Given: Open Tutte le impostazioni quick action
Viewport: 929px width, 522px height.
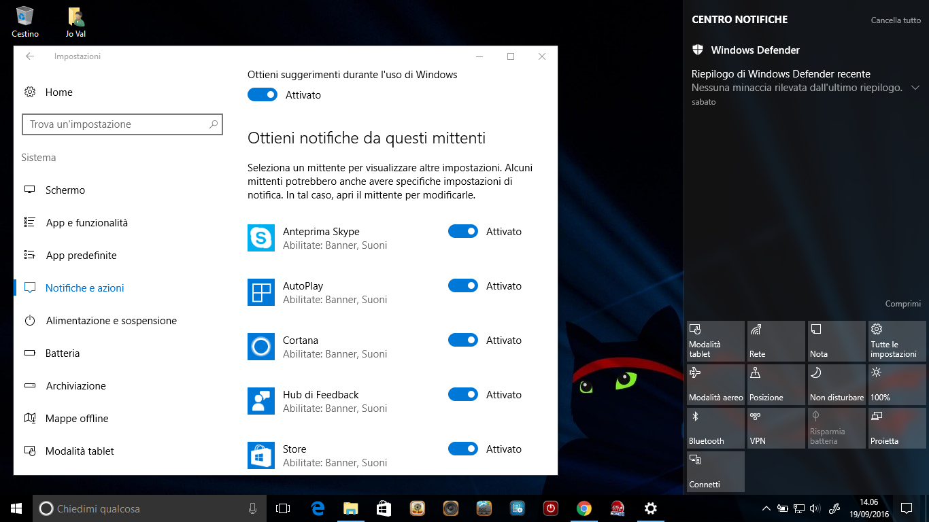Looking at the screenshot, I should point(897,341).
